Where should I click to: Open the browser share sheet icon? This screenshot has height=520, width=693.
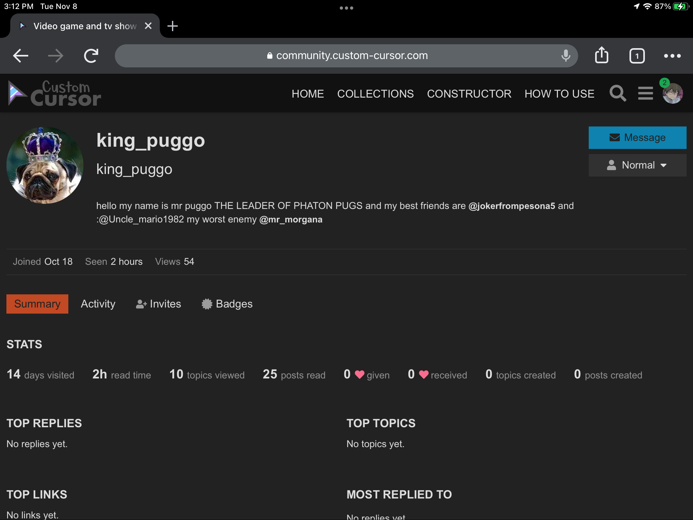602,56
